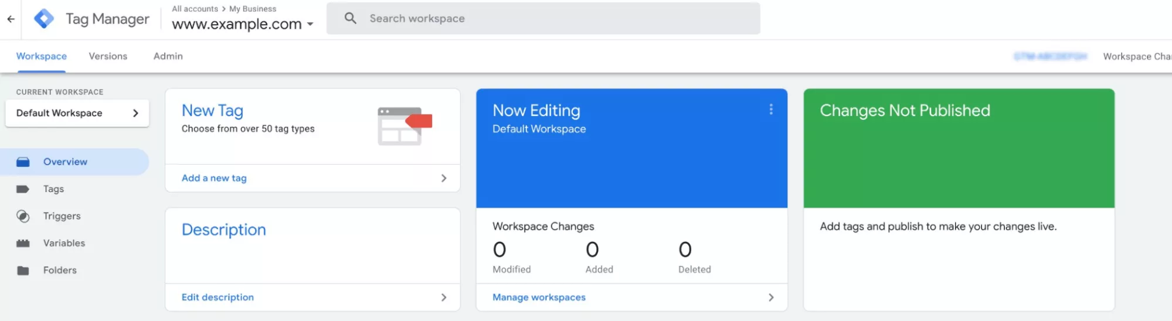This screenshot has height=321, width=1172.
Task: Click the Tag Manager diamond logo
Action: tap(44, 19)
